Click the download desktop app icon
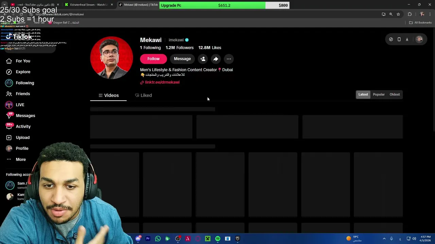Screen dimensions: 435x244 [407, 39]
